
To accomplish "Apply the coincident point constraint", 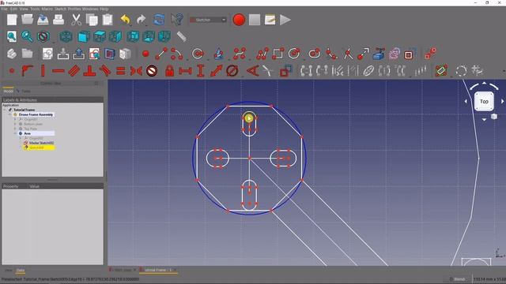I will (12, 70).
